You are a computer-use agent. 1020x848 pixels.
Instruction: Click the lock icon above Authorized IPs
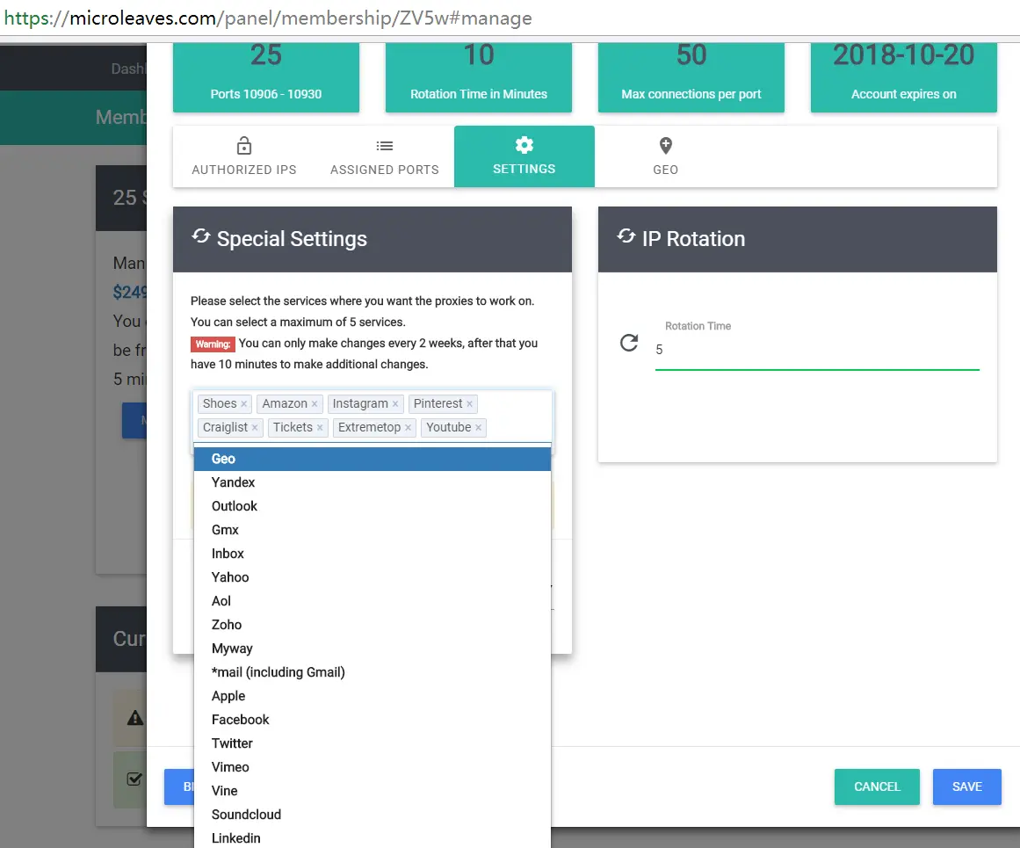(x=244, y=145)
